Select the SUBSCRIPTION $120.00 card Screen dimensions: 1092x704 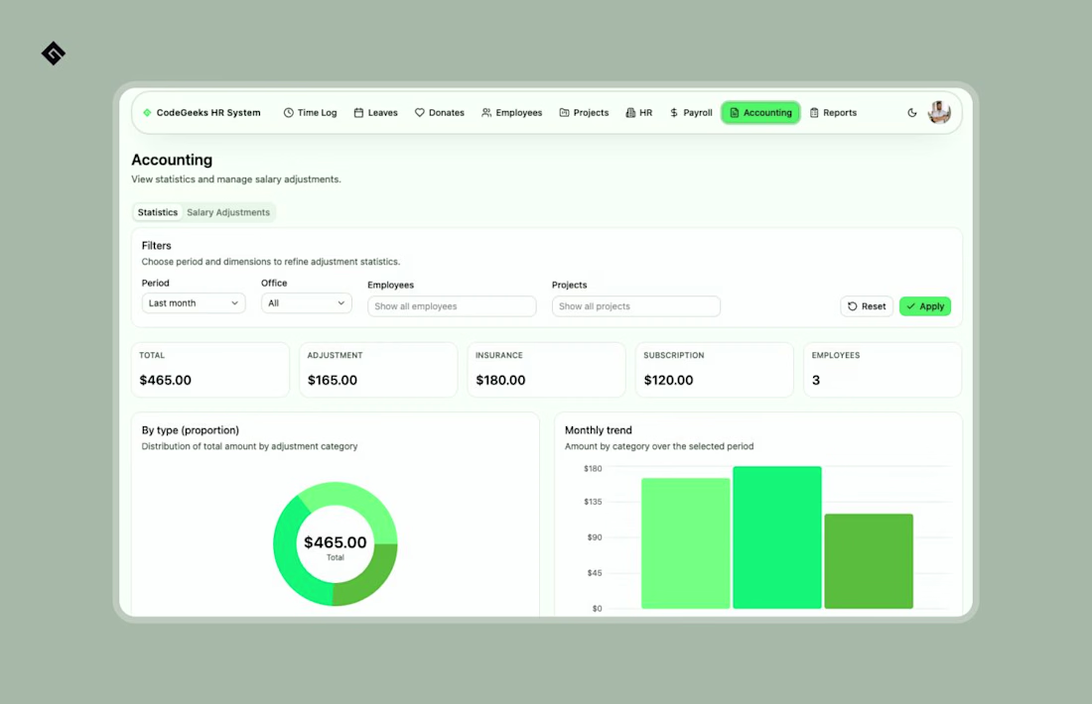point(715,370)
